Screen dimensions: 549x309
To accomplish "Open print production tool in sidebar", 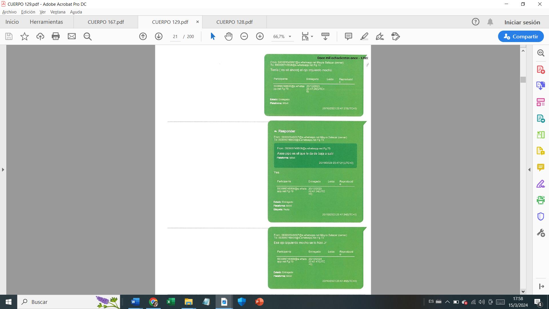I will click(541, 200).
